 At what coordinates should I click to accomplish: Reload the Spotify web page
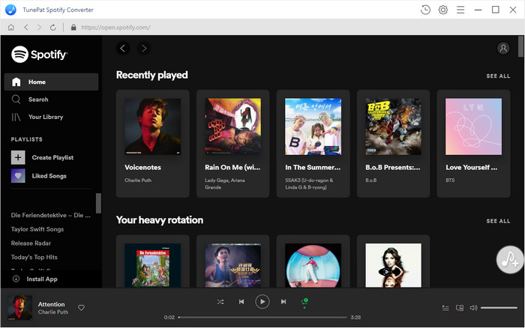pos(52,27)
